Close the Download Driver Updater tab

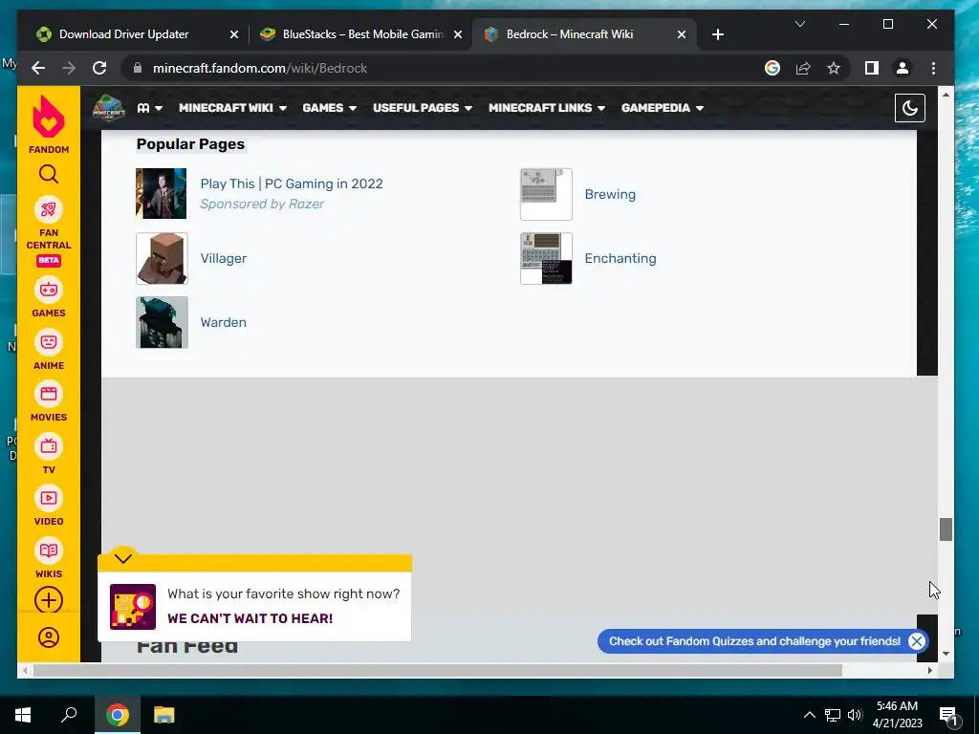[x=234, y=34]
